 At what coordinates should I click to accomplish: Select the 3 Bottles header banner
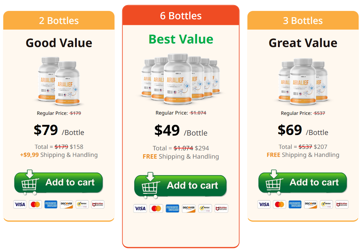(303, 21)
